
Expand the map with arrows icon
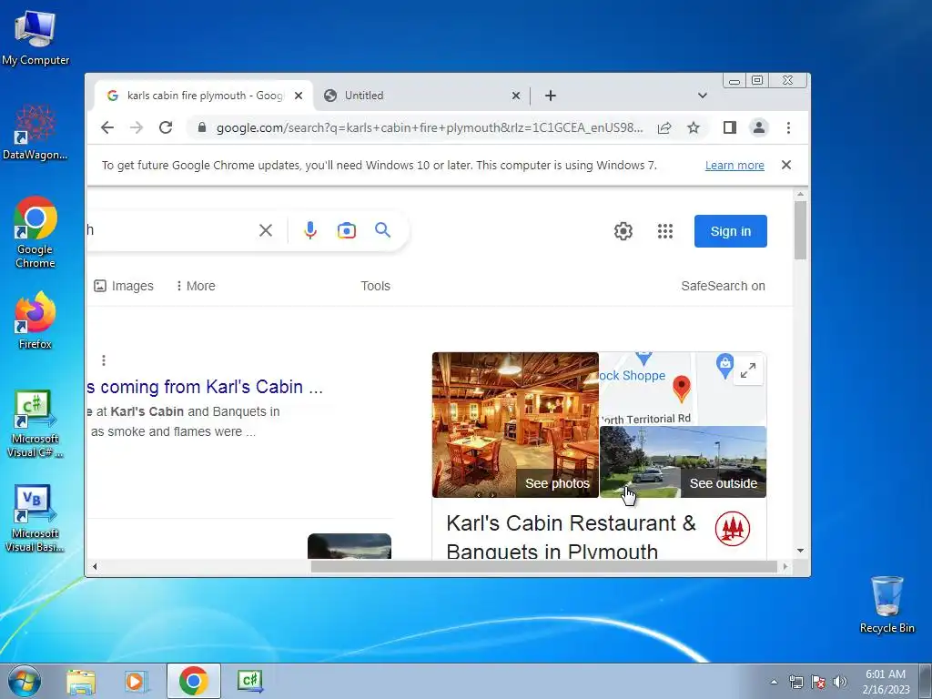click(748, 370)
